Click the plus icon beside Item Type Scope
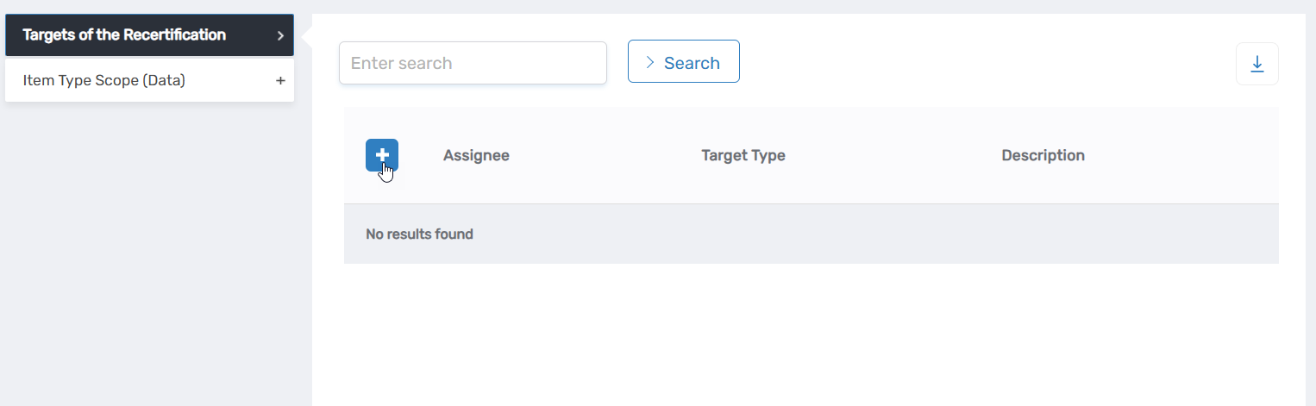The width and height of the screenshot is (1316, 406). tap(280, 81)
